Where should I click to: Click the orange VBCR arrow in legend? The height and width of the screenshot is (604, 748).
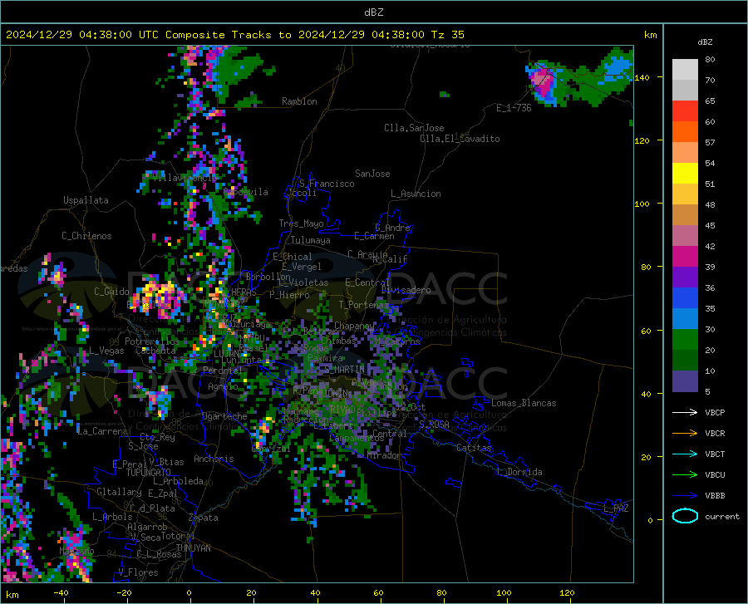point(685,434)
